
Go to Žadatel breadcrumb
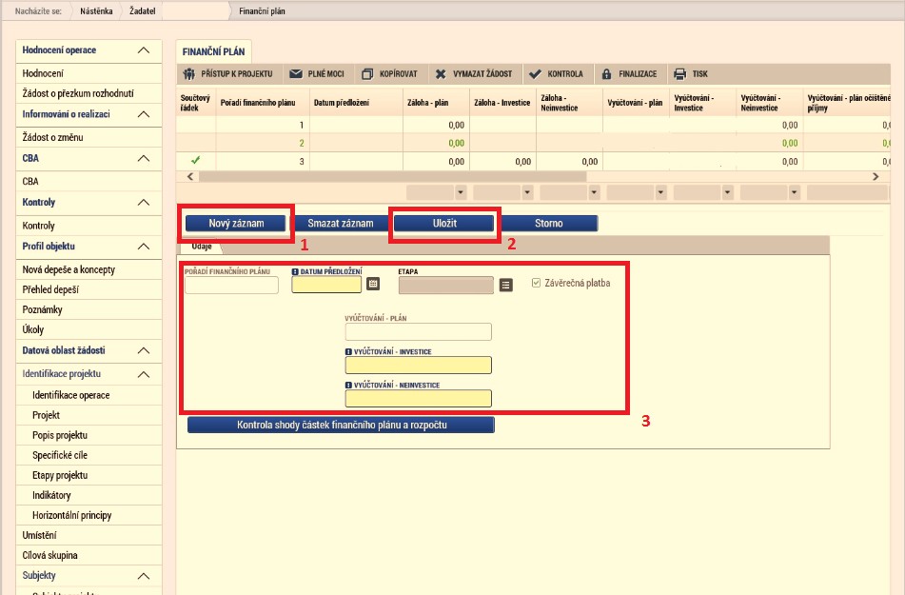(x=142, y=11)
